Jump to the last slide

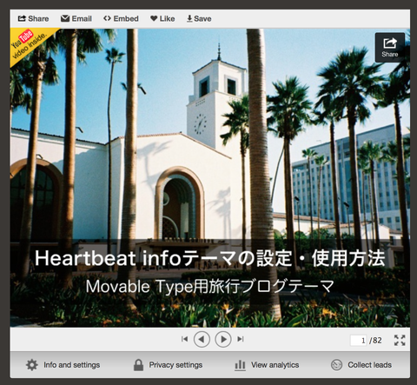241,339
